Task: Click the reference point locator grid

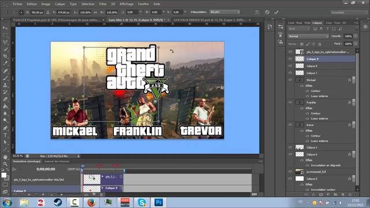Action: (x=21, y=12)
